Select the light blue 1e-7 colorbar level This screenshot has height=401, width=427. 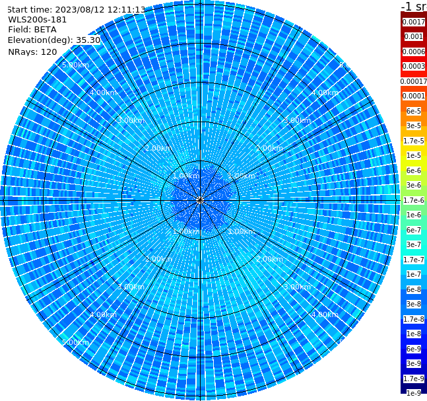point(414,275)
